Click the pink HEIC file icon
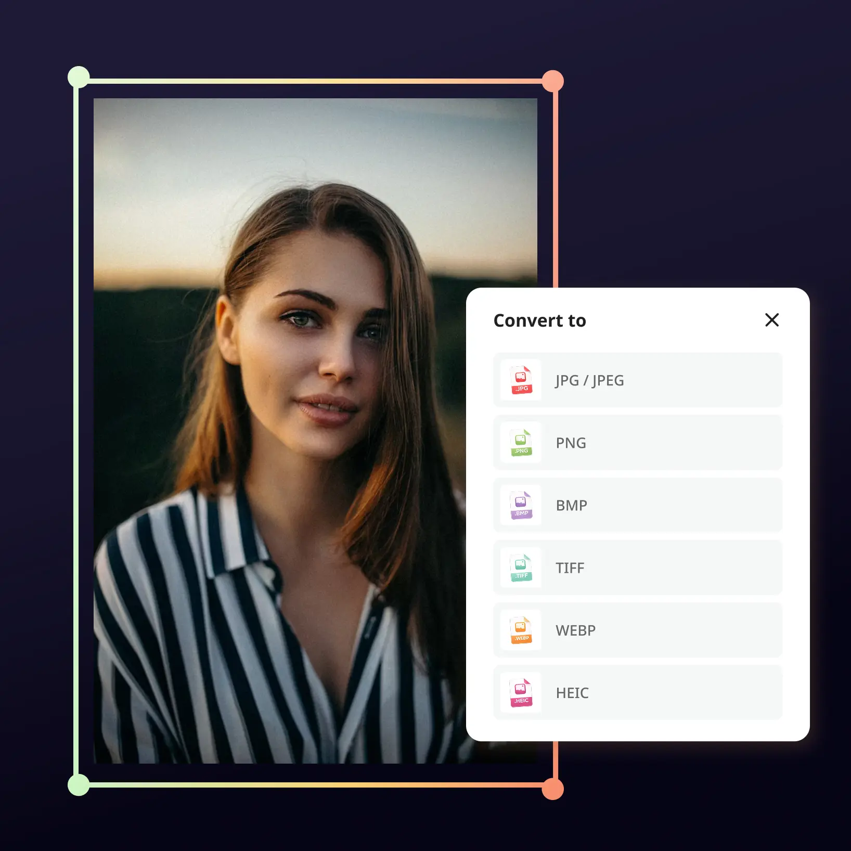 click(521, 692)
